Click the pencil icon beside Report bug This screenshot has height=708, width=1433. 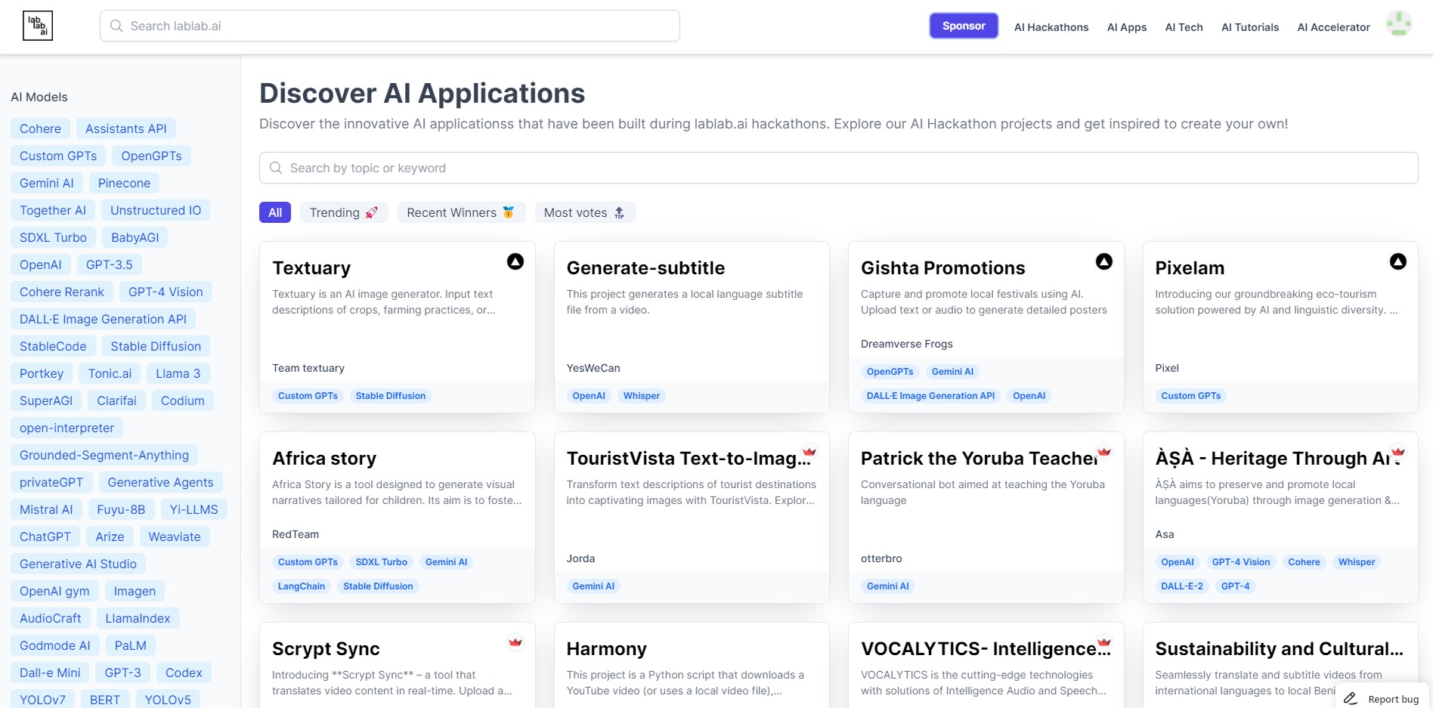click(1351, 699)
